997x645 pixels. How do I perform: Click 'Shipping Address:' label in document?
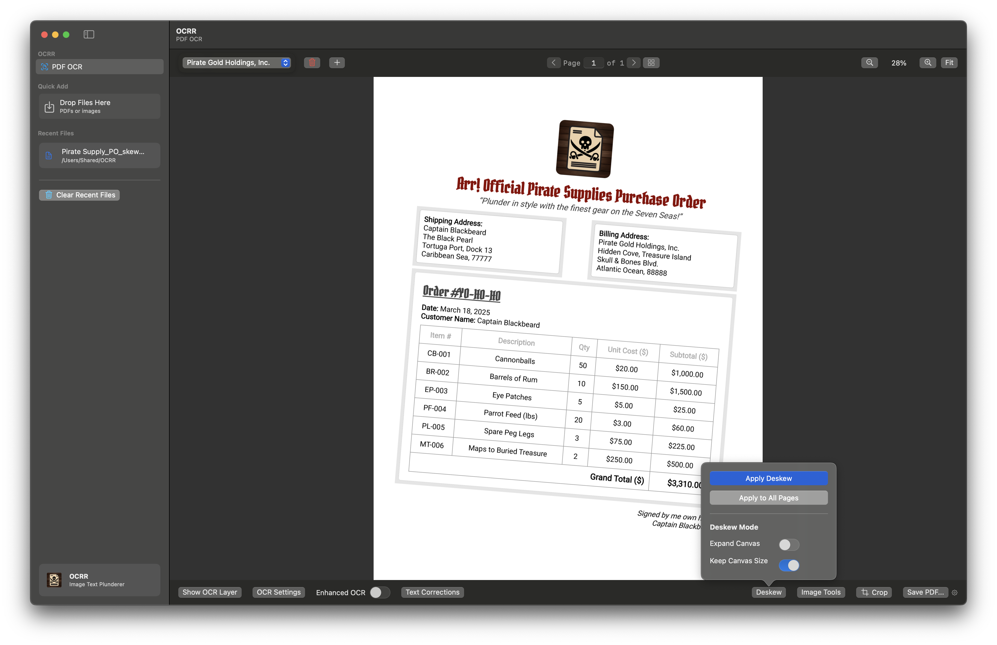point(453,221)
